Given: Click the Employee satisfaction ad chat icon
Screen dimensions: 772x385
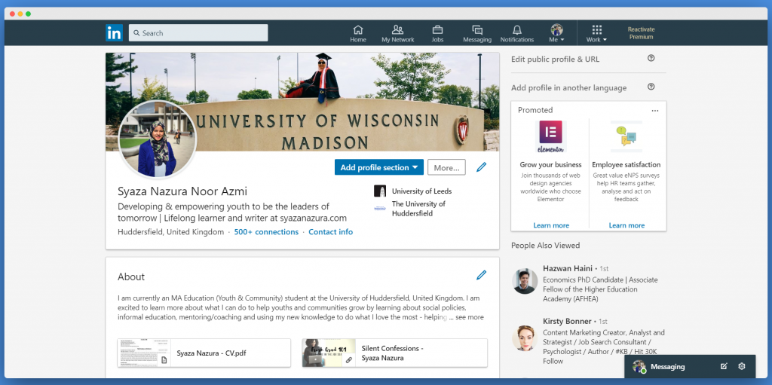Looking at the screenshot, I should click(626, 136).
